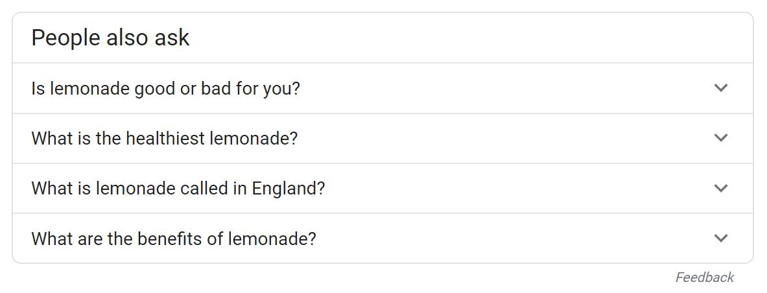Click the Feedback link below the box
Image resolution: width=767 pixels, height=293 pixels.
click(x=704, y=277)
